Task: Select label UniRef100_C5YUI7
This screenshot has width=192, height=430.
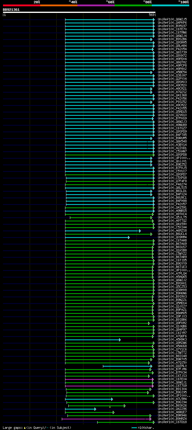Action: (x=172, y=171)
